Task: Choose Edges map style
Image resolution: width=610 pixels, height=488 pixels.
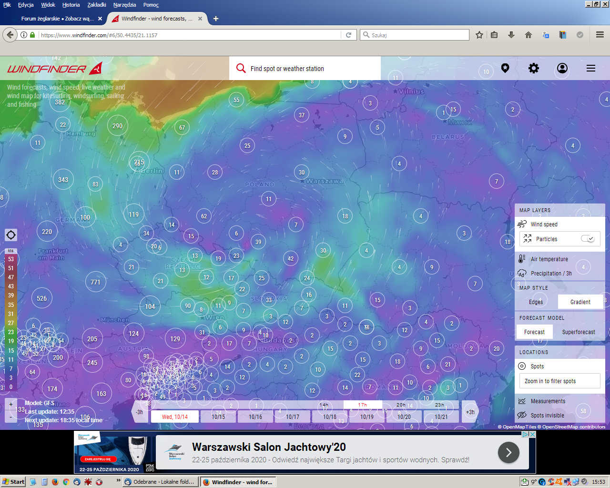Action: (x=536, y=302)
